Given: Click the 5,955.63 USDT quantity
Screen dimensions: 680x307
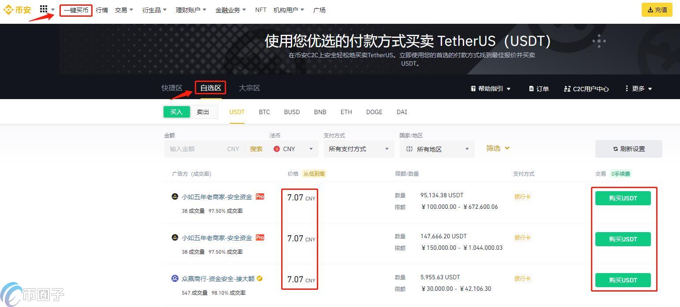Looking at the screenshot, I should coord(440,277).
